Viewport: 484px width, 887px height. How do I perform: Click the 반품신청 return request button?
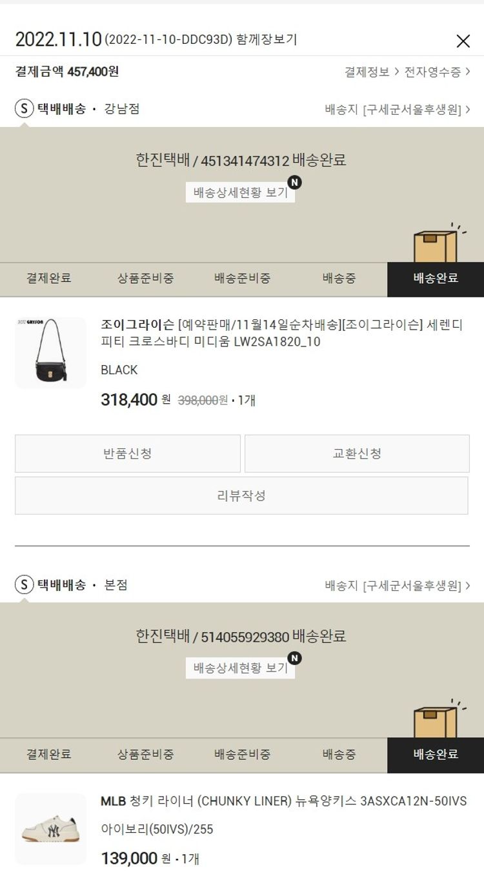point(128,453)
